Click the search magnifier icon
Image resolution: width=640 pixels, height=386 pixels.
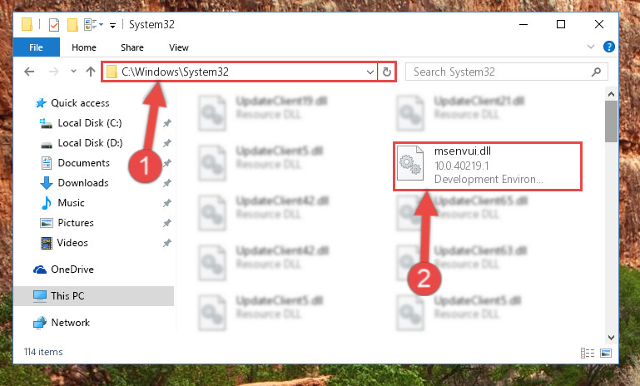coord(596,72)
